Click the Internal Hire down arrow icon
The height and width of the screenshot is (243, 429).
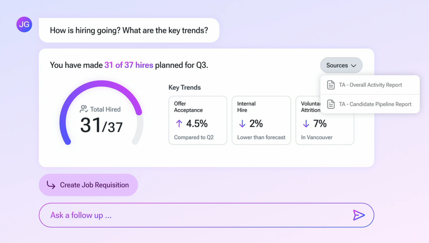click(x=242, y=123)
